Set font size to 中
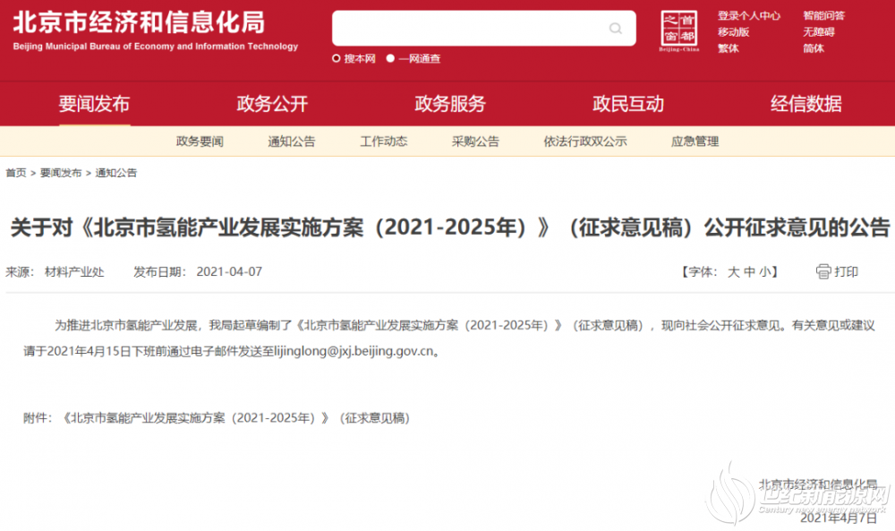 [x=749, y=272]
